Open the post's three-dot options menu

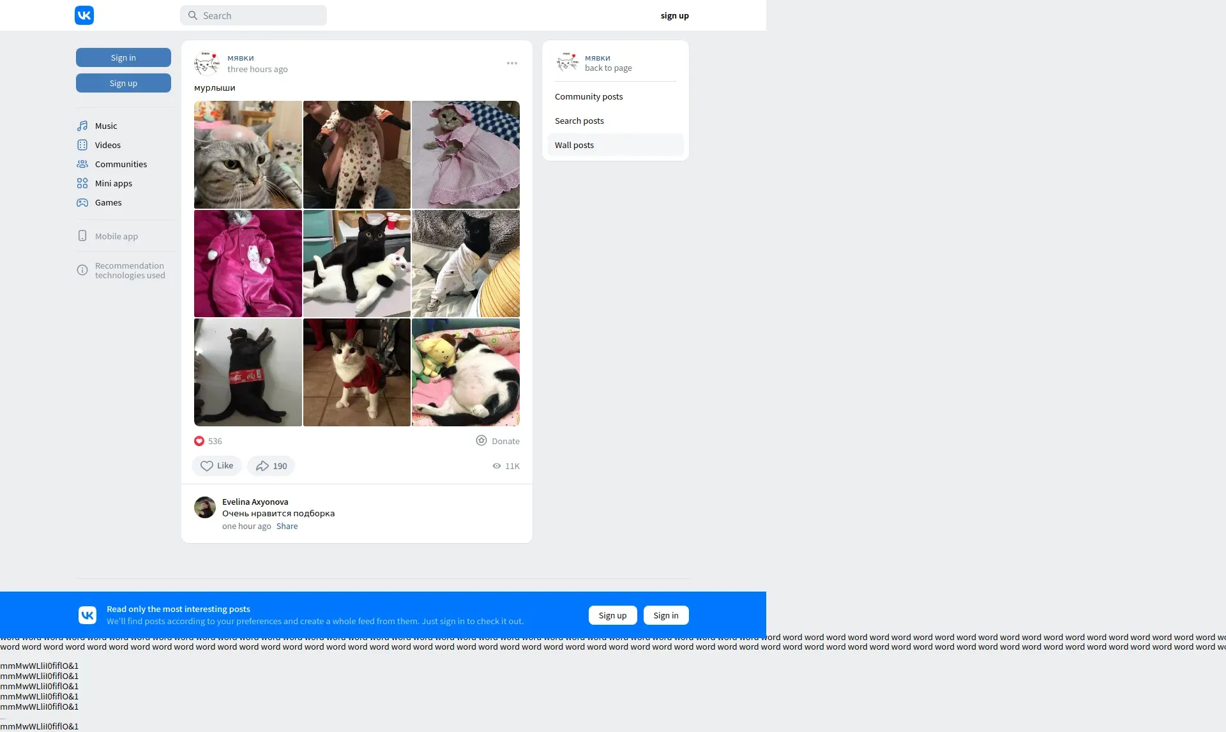click(512, 63)
